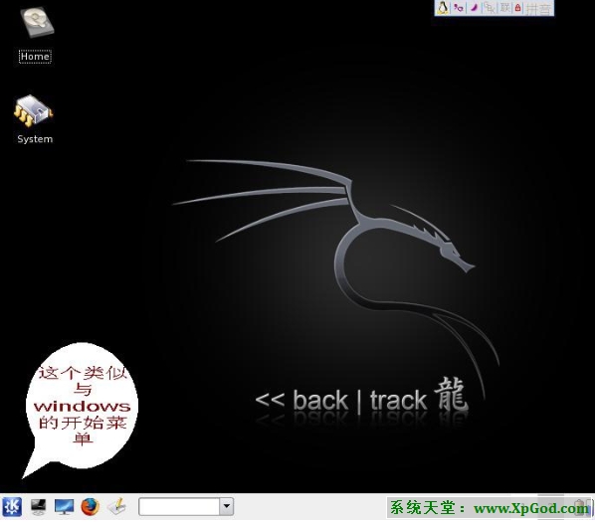
Task: Open the Home desktop icon
Action: pyautogui.click(x=35, y=35)
